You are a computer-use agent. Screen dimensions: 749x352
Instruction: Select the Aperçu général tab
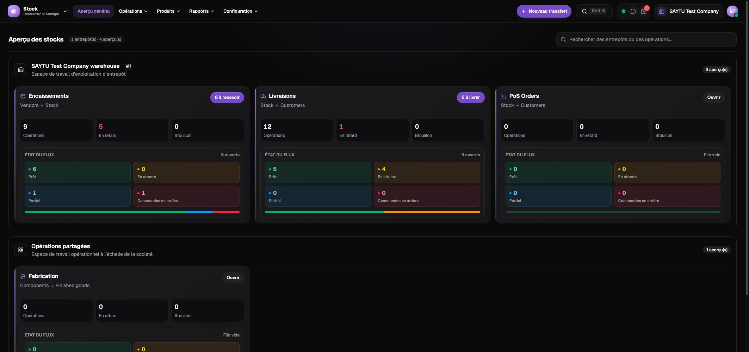(x=94, y=11)
